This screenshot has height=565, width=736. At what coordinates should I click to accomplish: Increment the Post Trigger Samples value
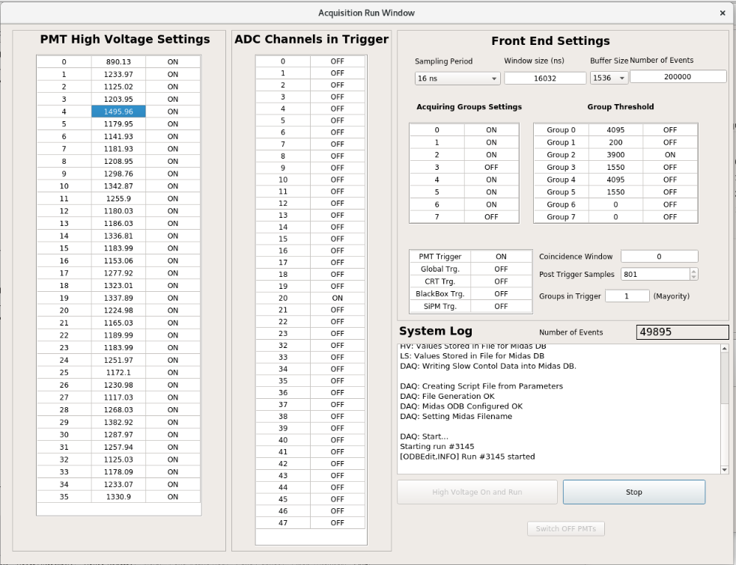click(x=693, y=272)
